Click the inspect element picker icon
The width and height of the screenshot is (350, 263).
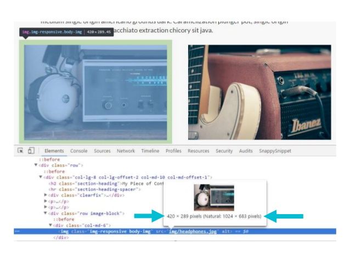tap(20, 151)
